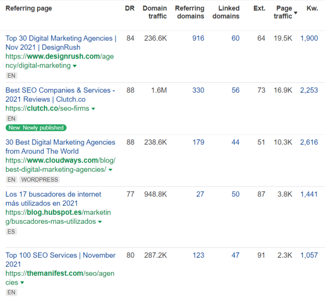Click the New: Newly published badge
This screenshot has width=325, height=298.
click(36, 128)
